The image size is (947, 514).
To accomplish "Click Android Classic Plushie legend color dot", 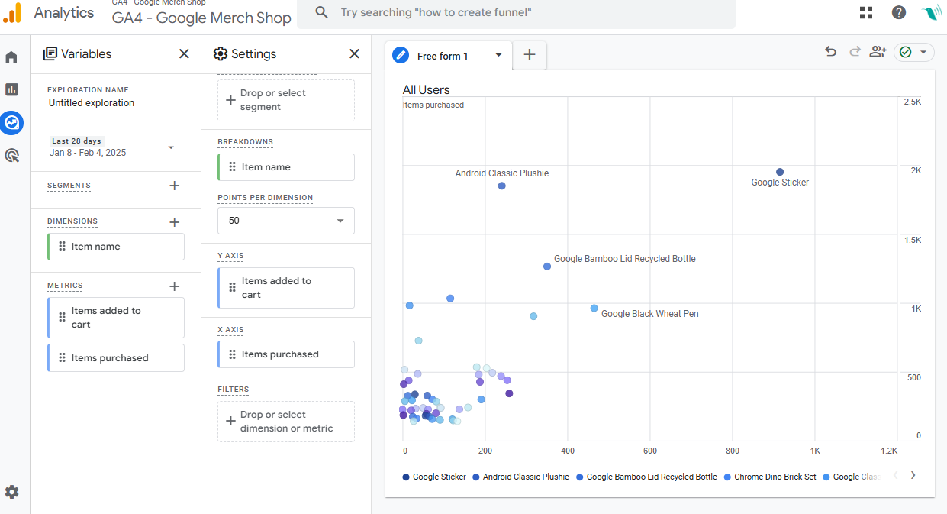I will pos(476,477).
